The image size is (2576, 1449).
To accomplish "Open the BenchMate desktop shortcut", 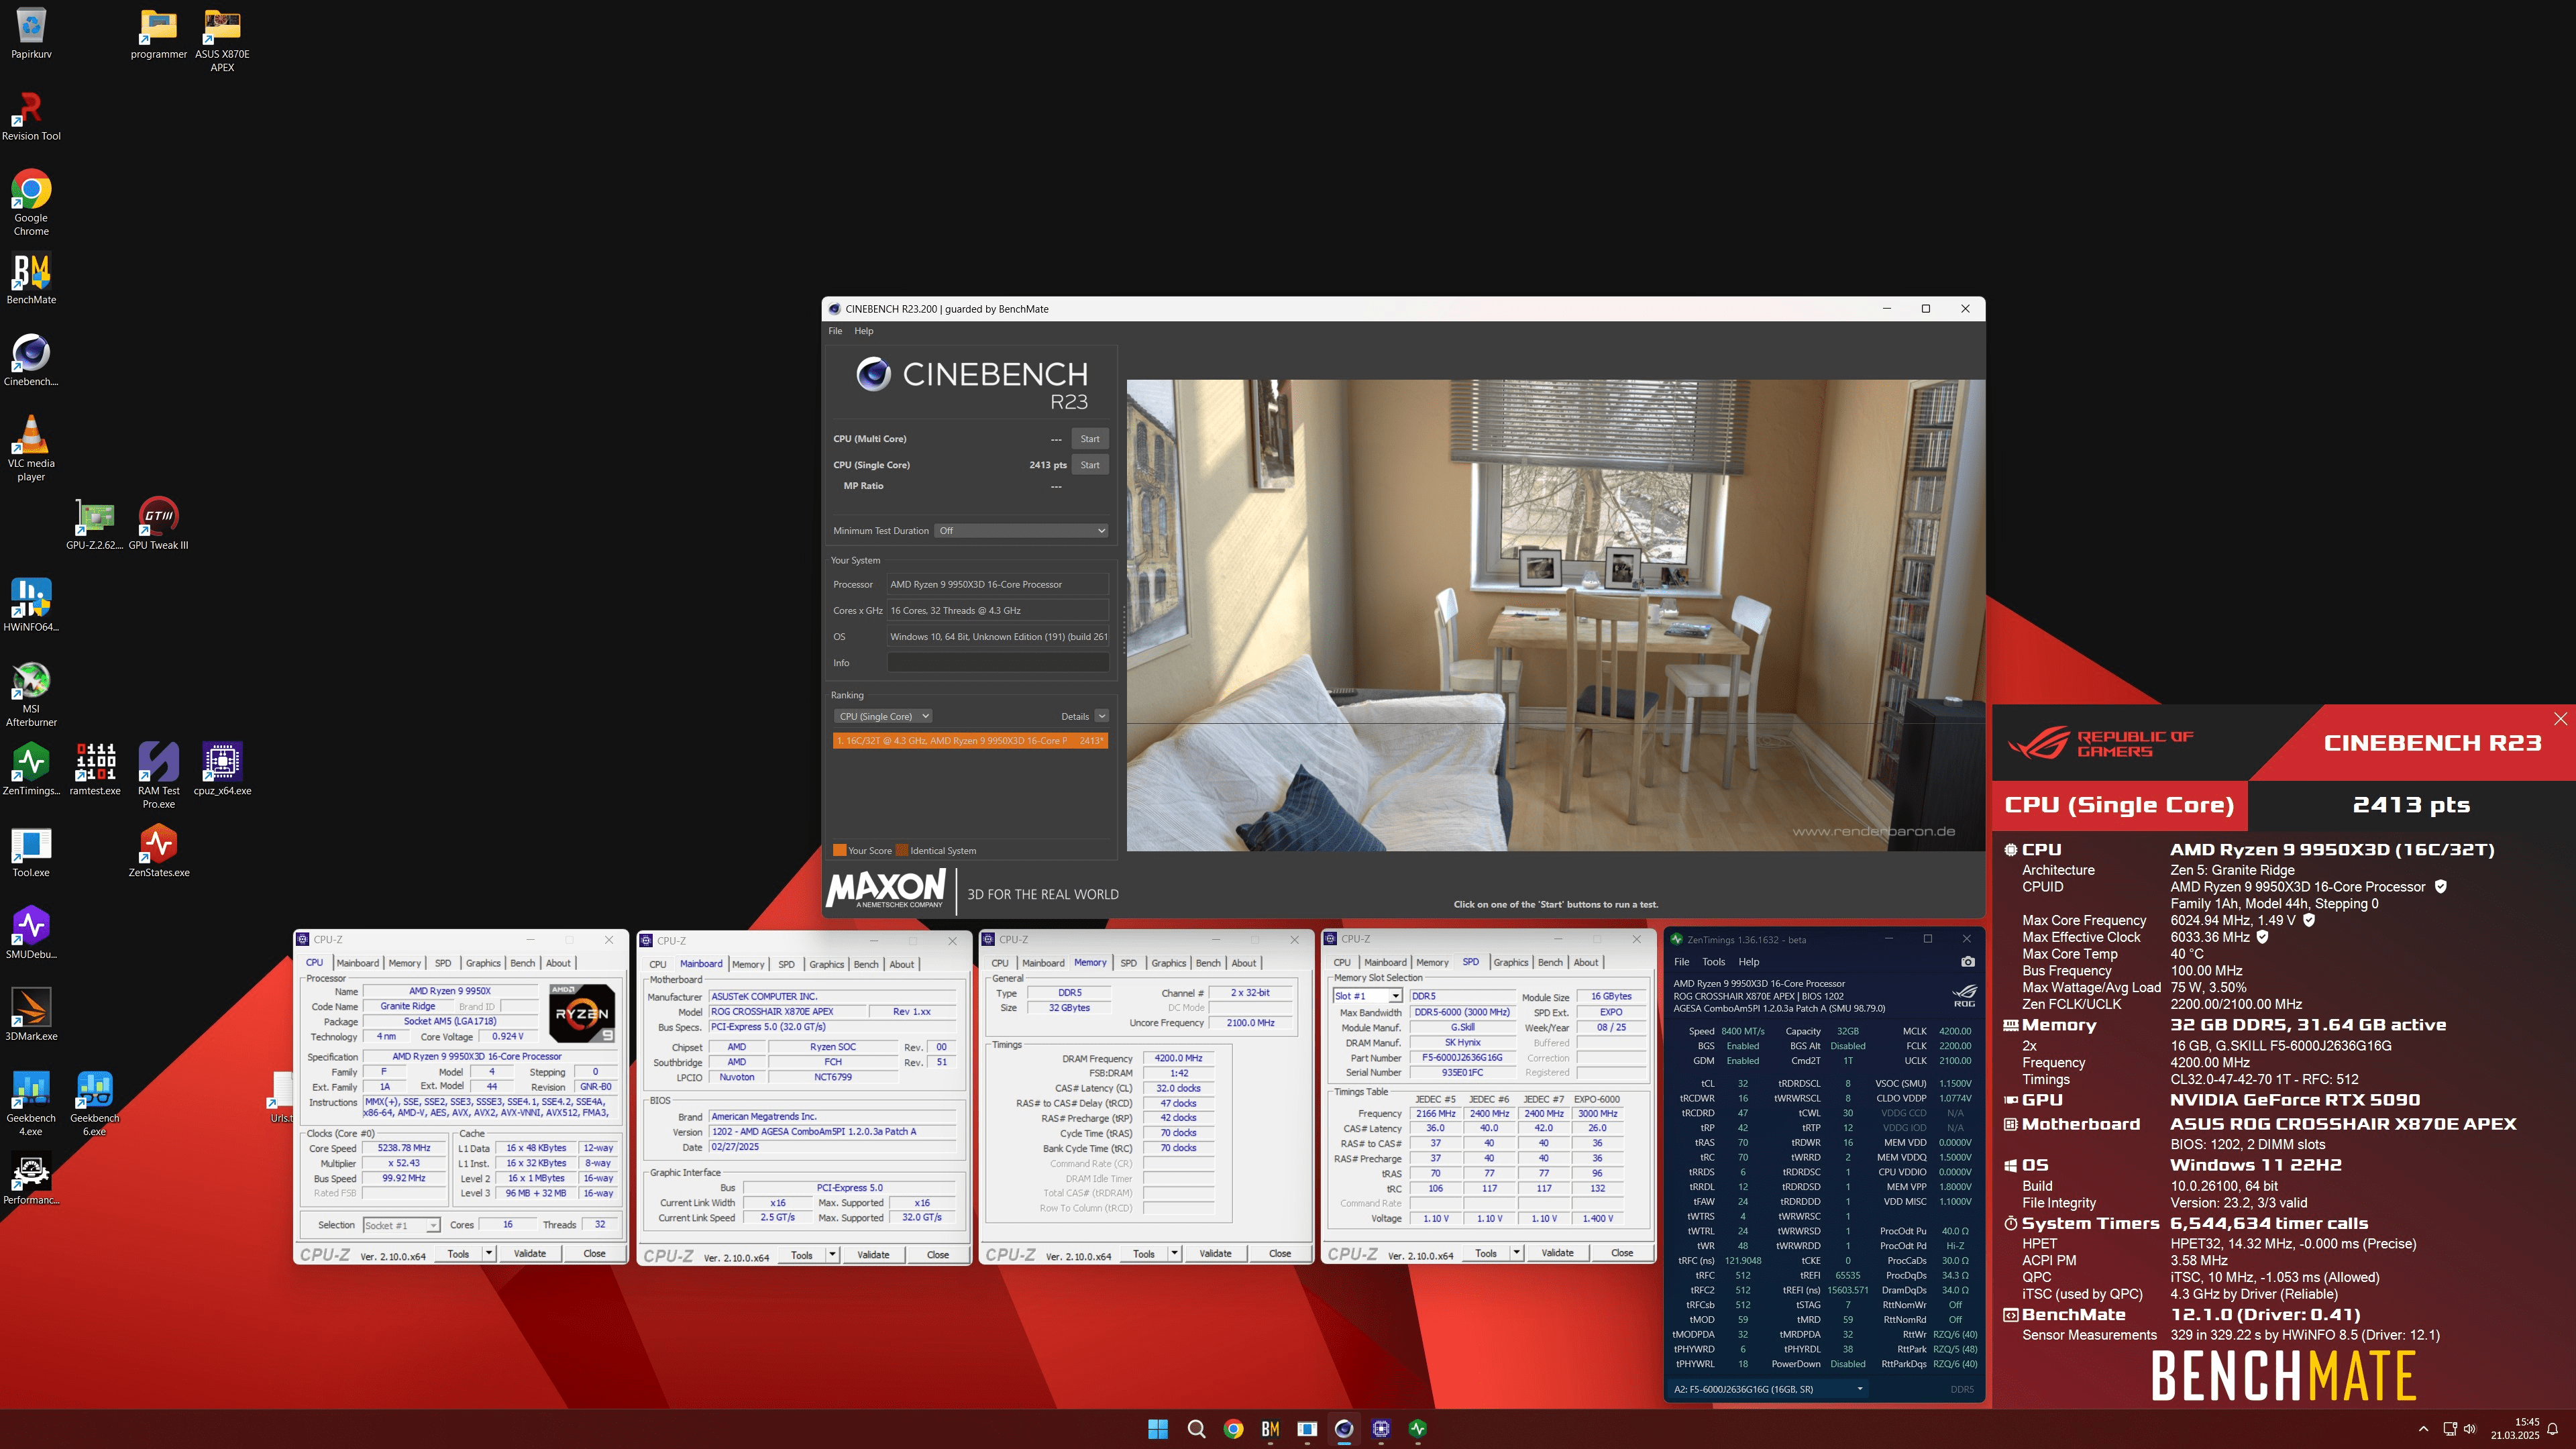I will click(31, 271).
